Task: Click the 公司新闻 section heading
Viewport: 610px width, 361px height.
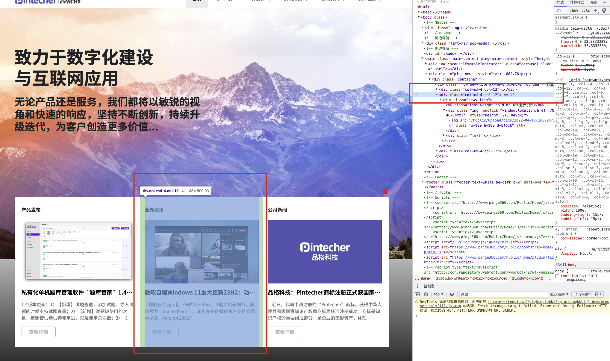Action: 277,210
